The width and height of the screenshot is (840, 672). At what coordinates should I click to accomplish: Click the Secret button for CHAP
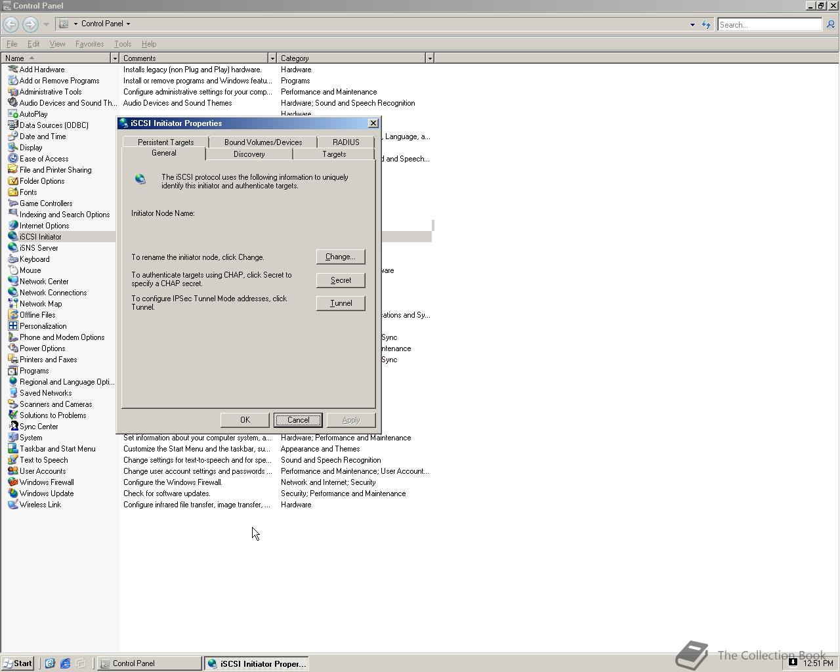(341, 280)
